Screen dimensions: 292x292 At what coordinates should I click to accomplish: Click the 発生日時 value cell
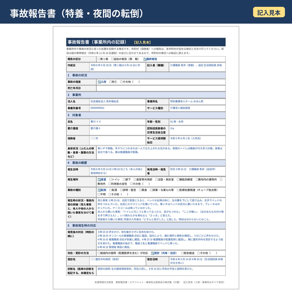(117, 171)
